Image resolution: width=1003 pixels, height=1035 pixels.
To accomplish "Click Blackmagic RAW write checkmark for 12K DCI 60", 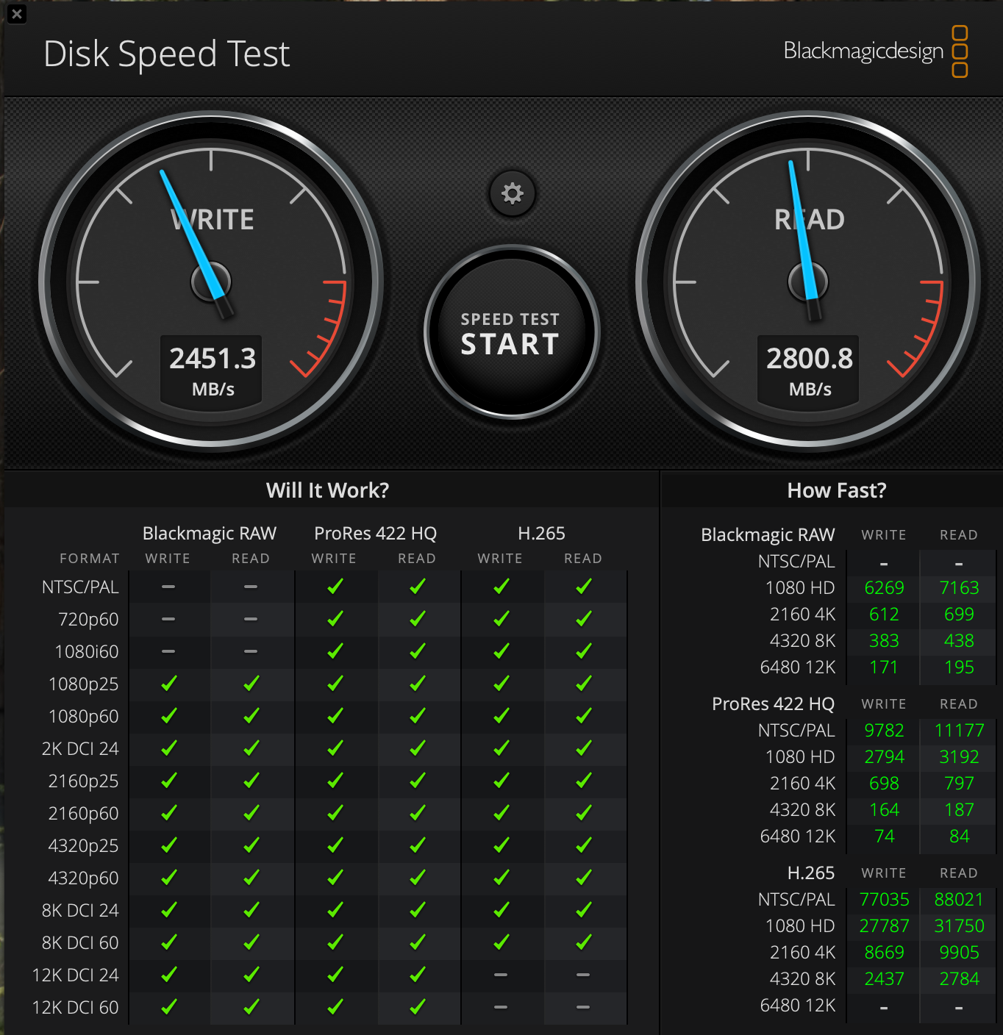I will point(169,1007).
